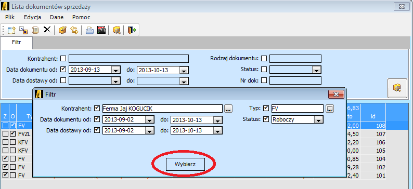Toggle Z checkbox in row with id 104
This screenshot has height=189, width=413.
pyautogui.click(x=5, y=159)
